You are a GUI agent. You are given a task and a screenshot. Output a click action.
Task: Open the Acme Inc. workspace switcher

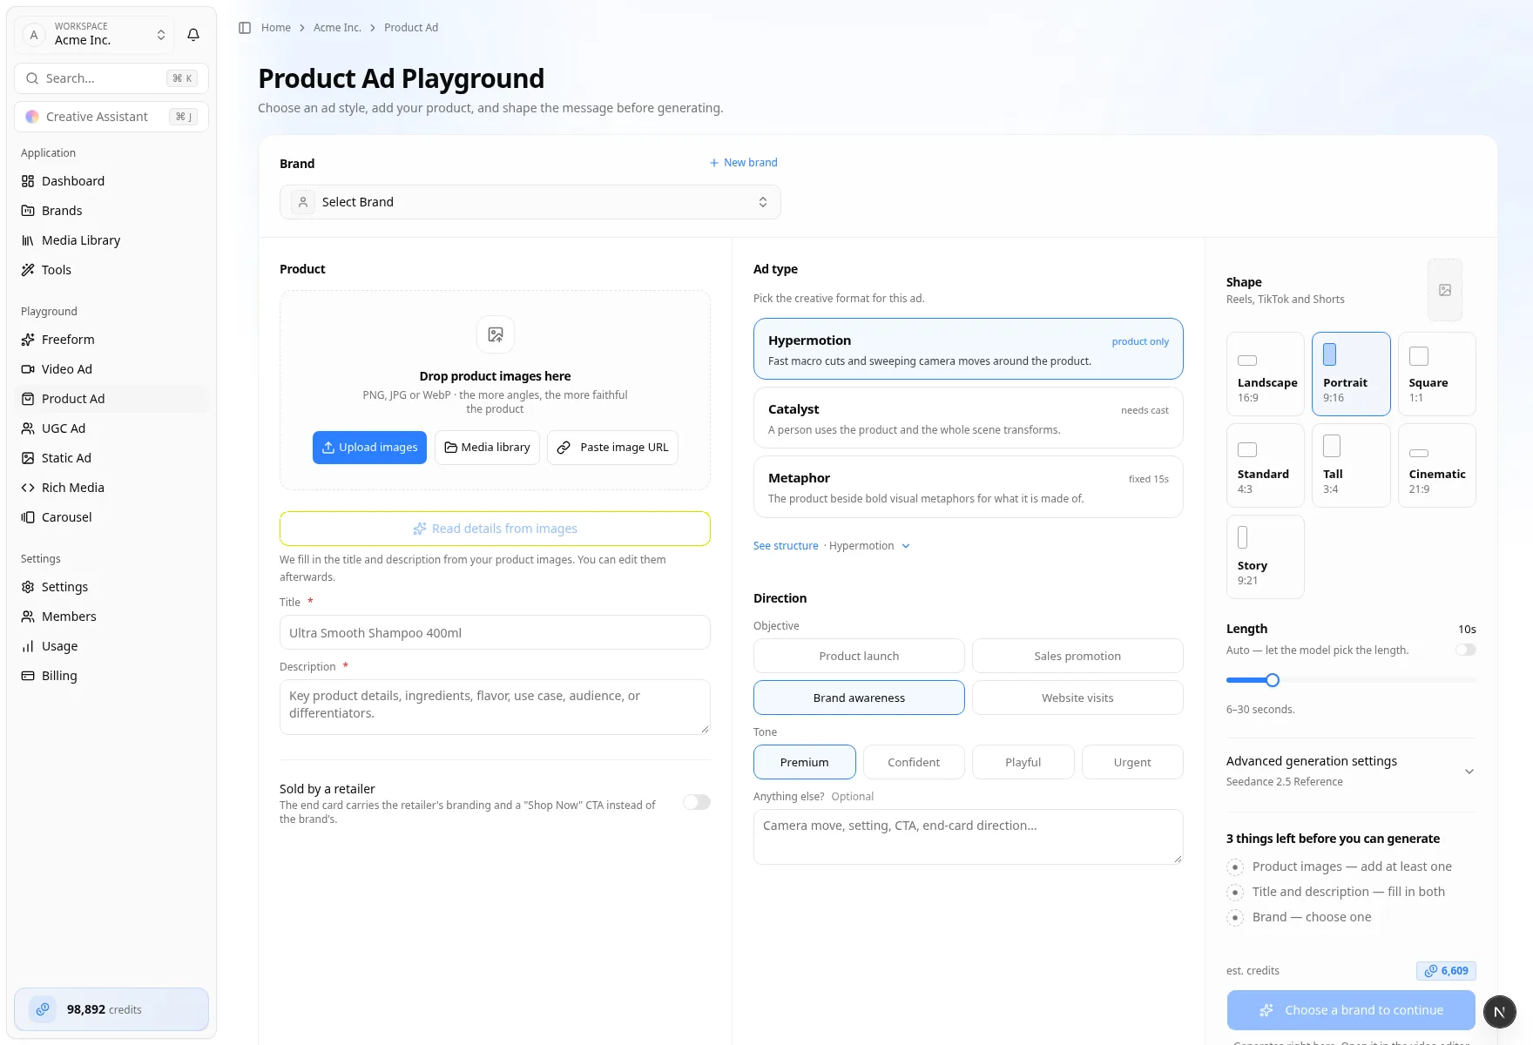click(x=94, y=35)
